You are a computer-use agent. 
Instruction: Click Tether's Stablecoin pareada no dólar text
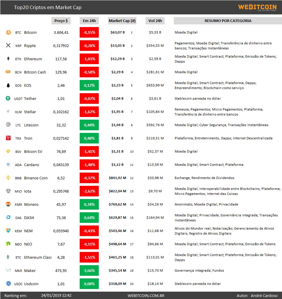click(x=198, y=98)
